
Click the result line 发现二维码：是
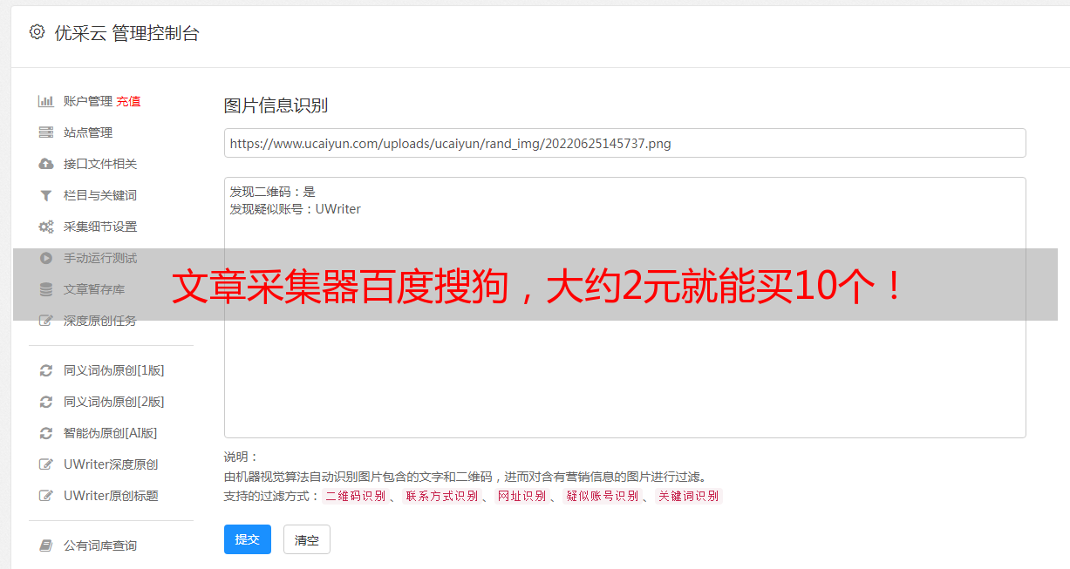(x=272, y=192)
